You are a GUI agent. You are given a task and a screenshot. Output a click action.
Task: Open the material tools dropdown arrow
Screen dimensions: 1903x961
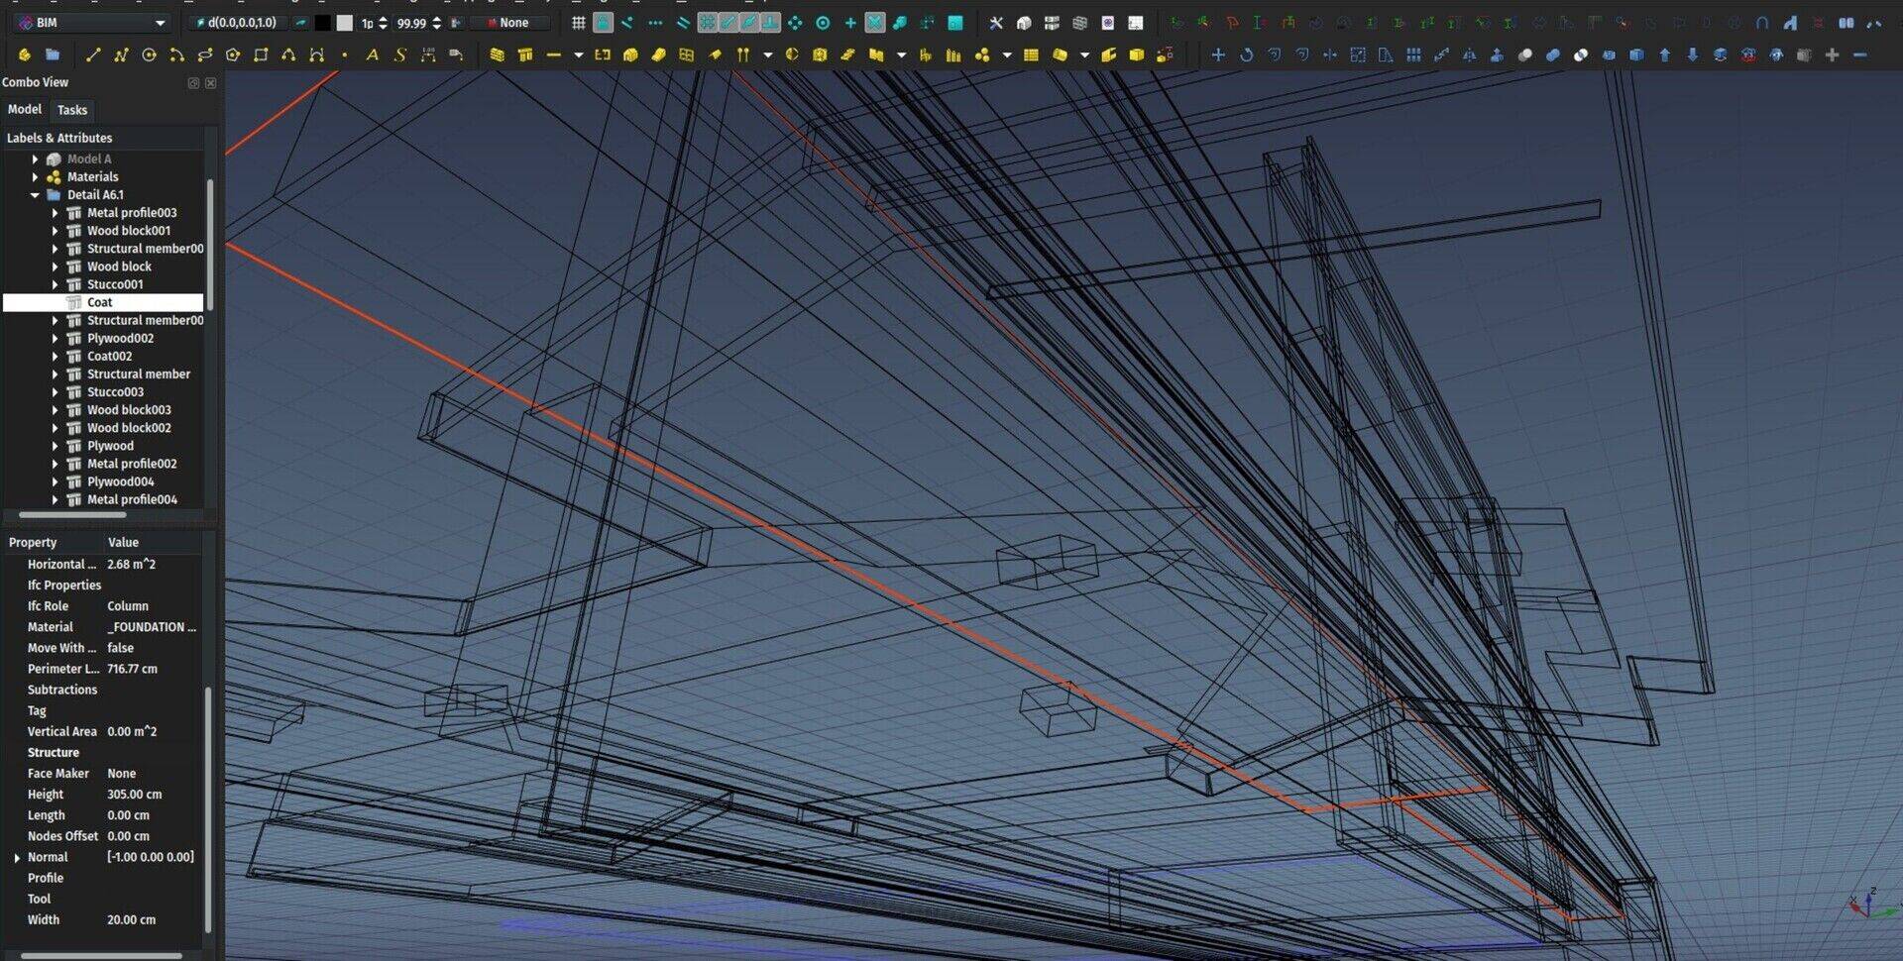coord(1007,55)
